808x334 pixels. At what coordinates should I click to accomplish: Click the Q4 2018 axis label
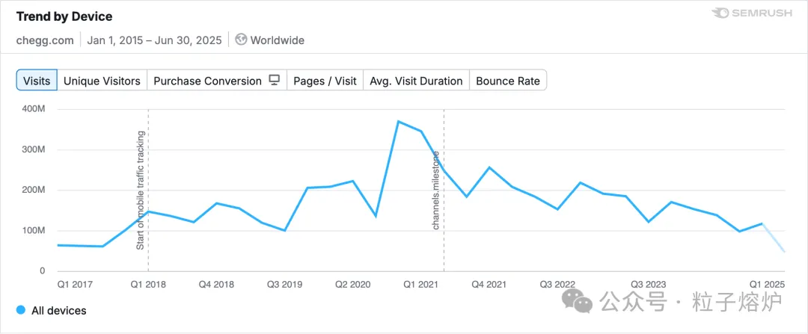click(216, 284)
